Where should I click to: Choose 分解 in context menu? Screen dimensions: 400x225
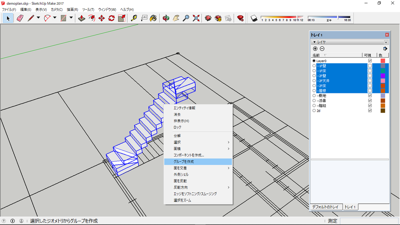point(198,136)
